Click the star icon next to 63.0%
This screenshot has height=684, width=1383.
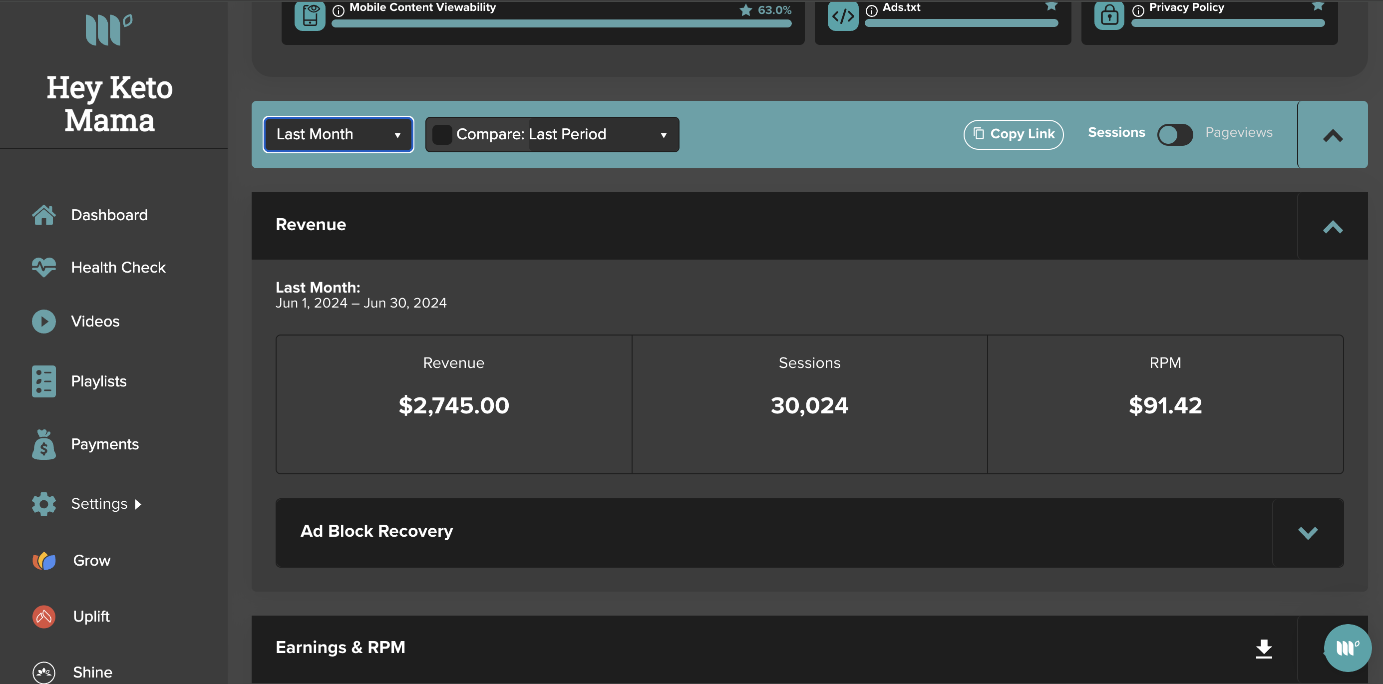tap(745, 9)
